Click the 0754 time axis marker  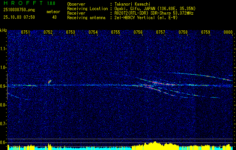coord(93,32)
